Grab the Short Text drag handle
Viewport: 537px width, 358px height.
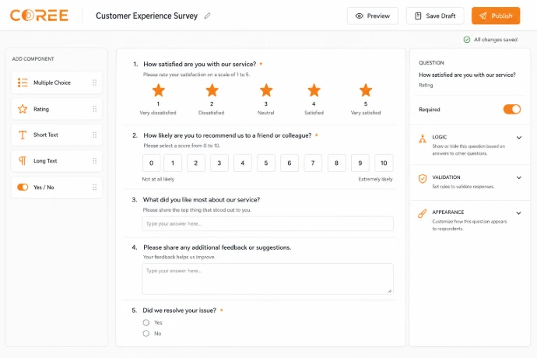[94, 135]
